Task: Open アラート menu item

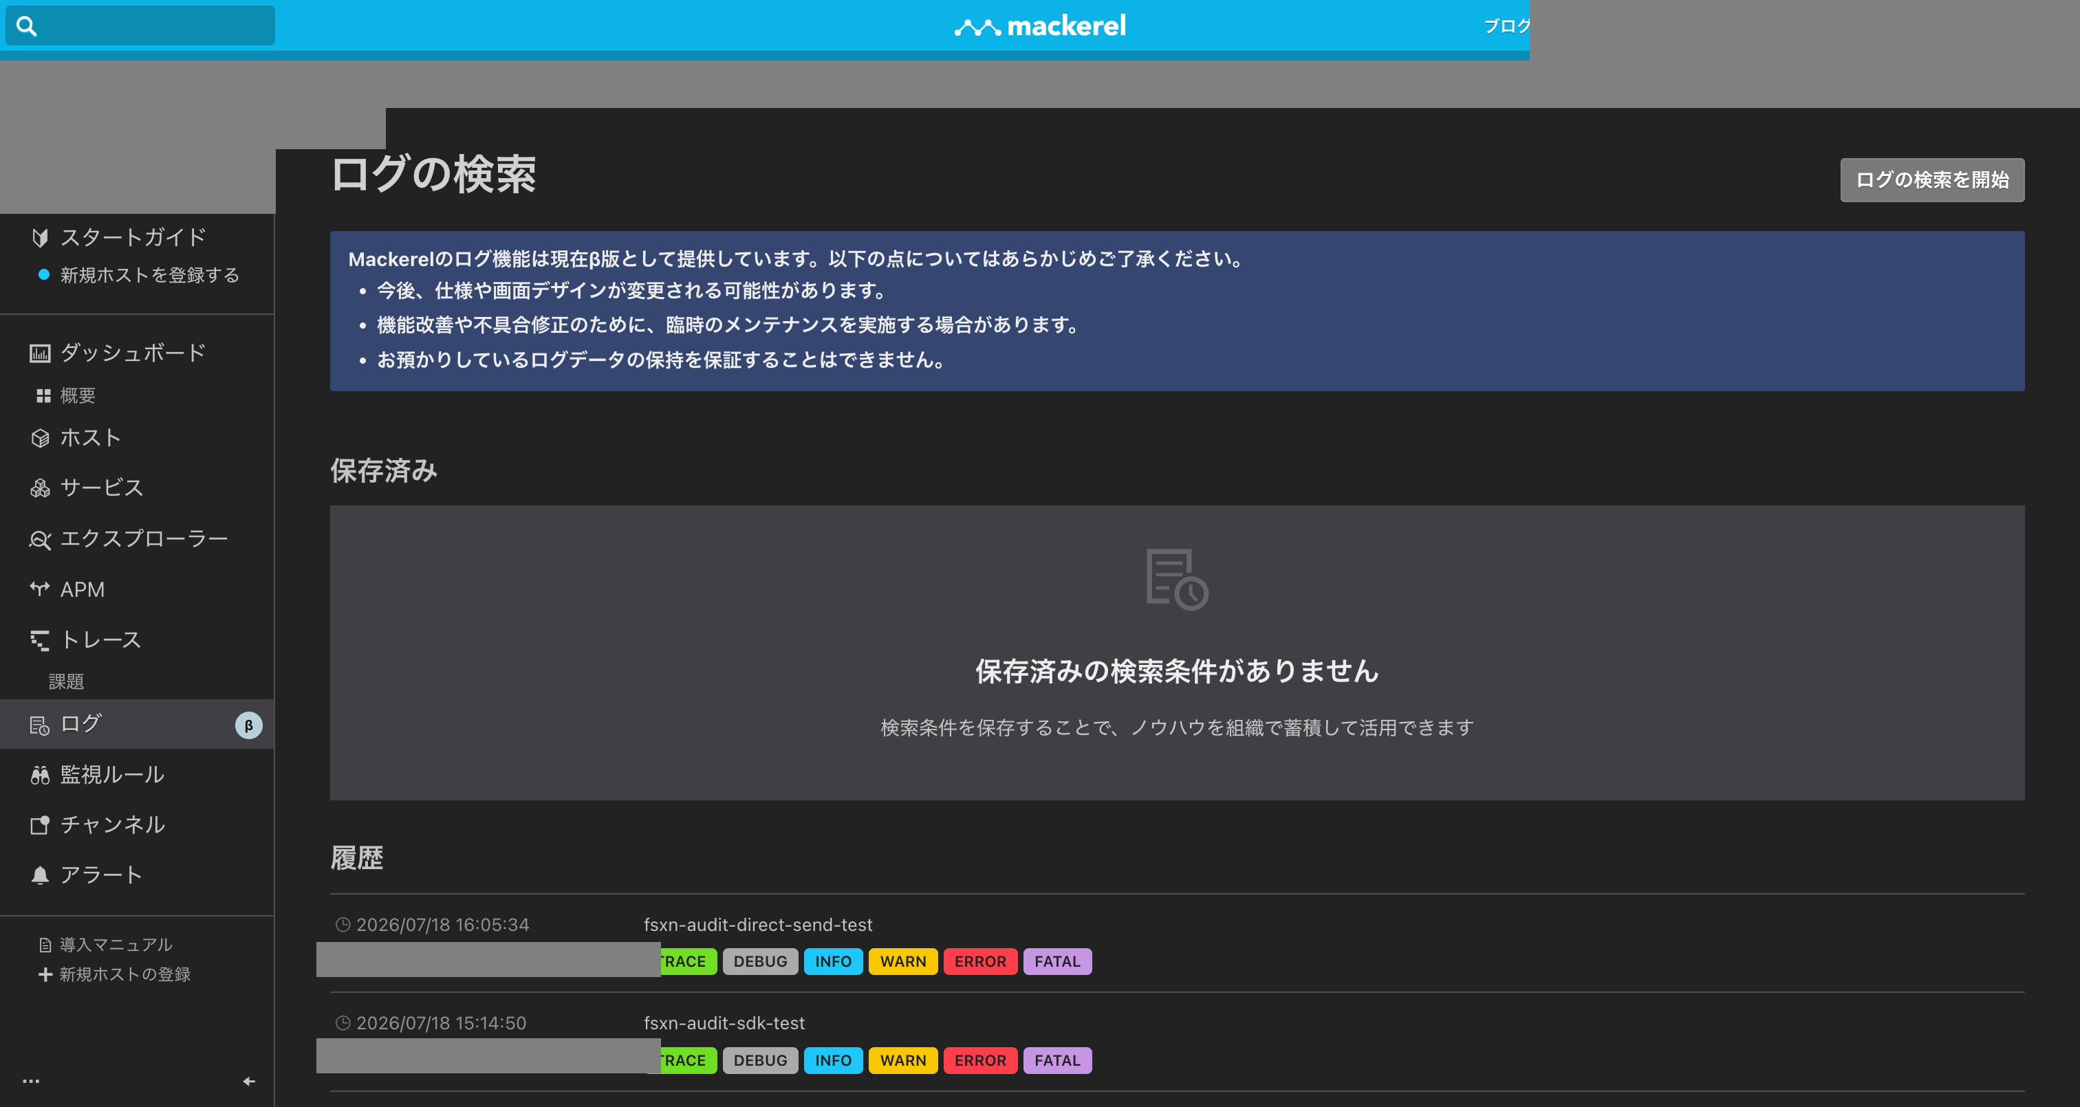Action: point(101,875)
